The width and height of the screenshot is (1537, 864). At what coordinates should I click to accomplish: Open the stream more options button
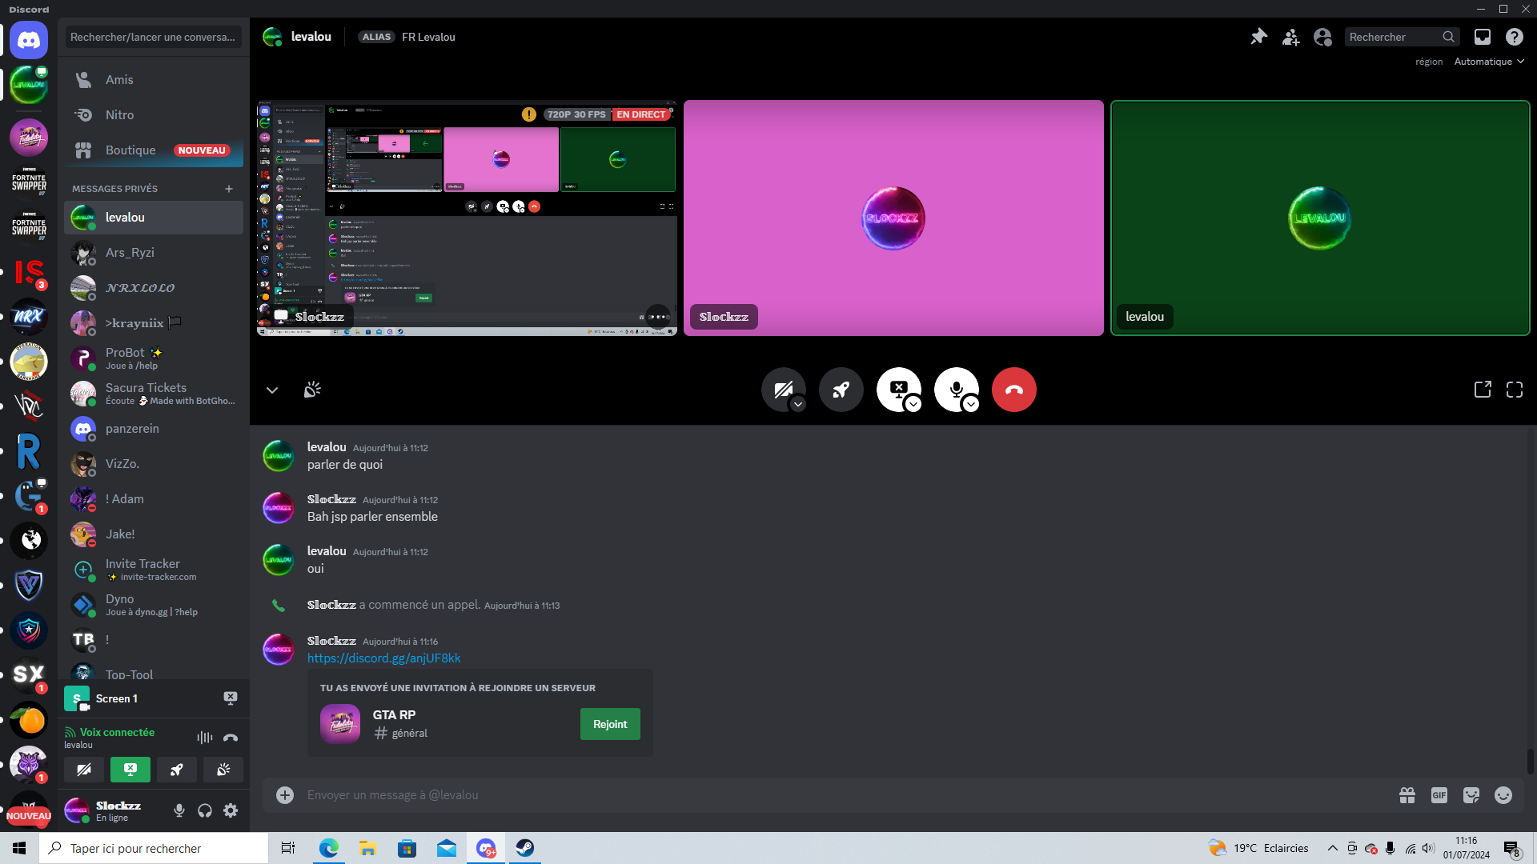click(657, 317)
